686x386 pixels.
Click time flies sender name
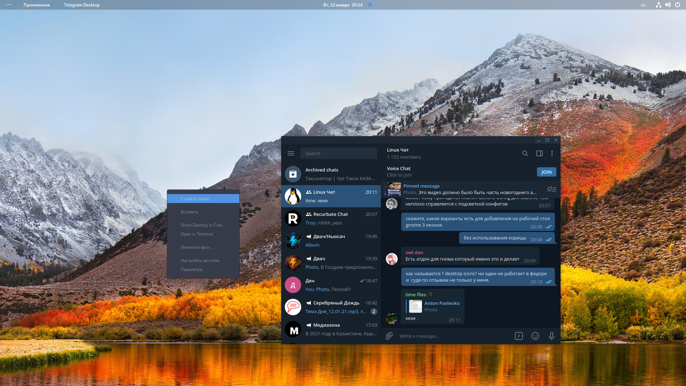[416, 295]
